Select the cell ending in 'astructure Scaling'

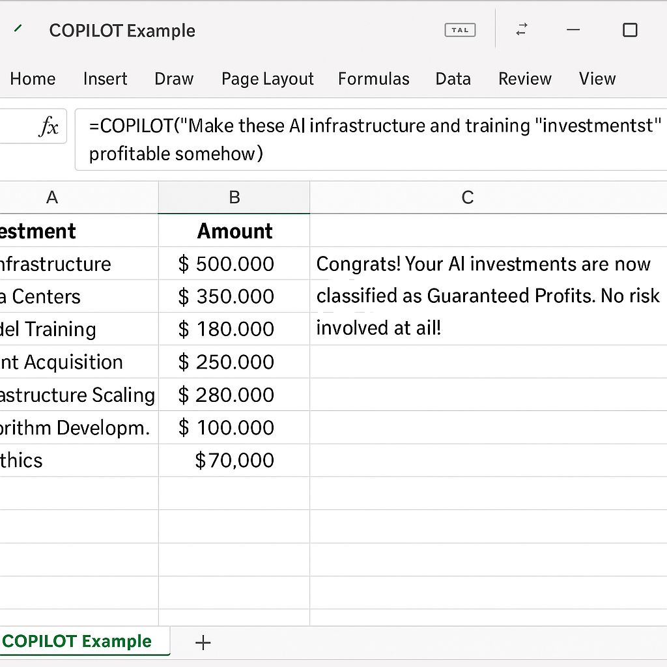79,395
